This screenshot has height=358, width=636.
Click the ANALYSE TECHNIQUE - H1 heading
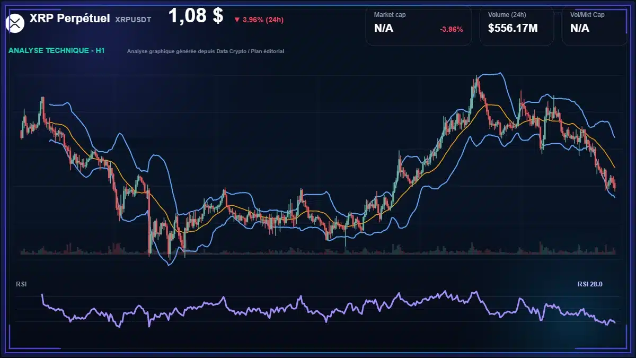coord(57,50)
